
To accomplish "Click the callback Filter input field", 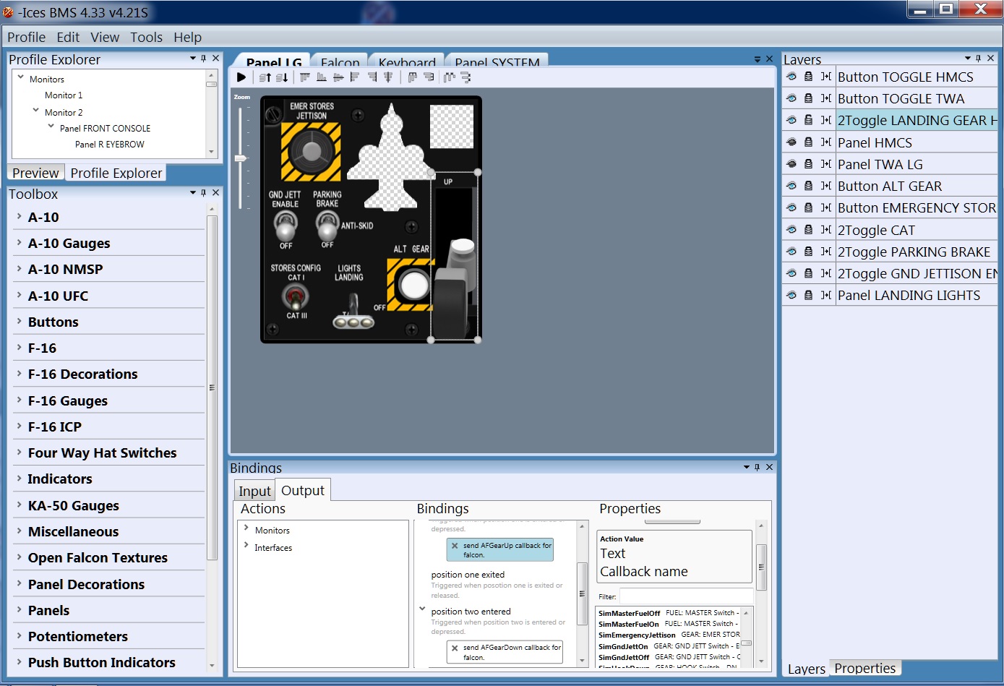I will click(686, 596).
